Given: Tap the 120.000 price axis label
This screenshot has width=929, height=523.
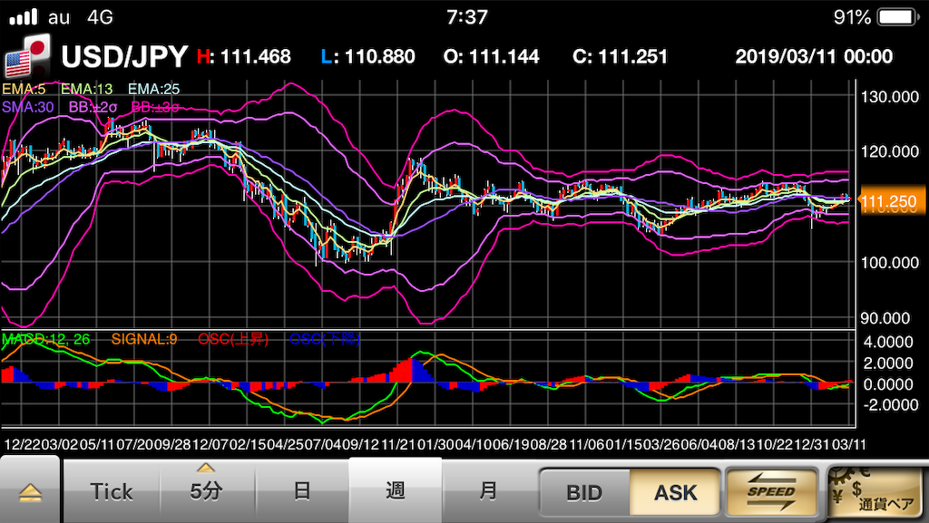Looking at the screenshot, I should tap(889, 152).
